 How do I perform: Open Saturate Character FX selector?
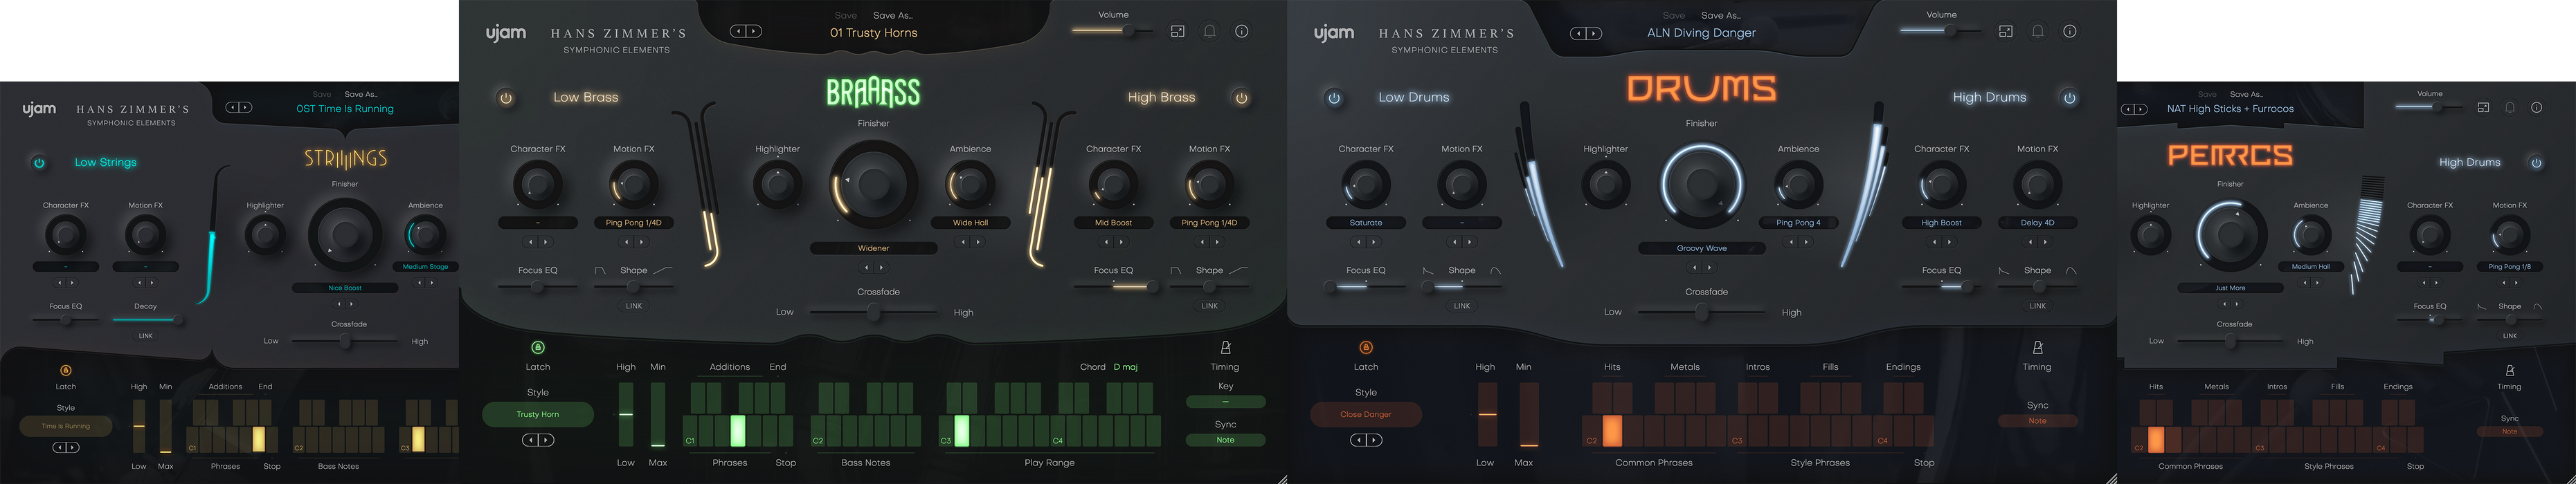(1366, 223)
